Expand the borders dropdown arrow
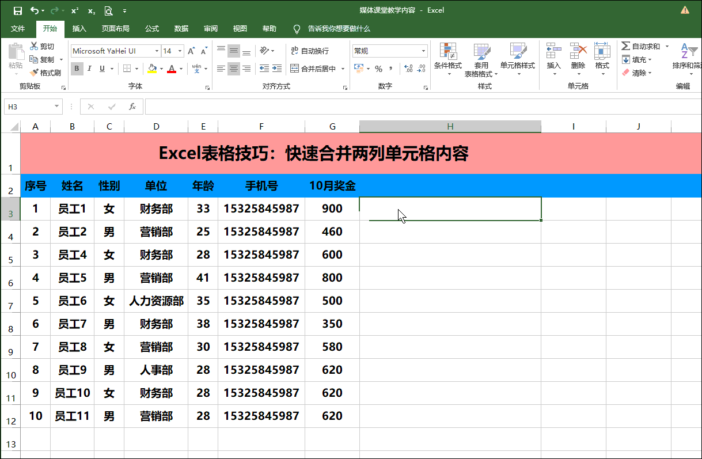 point(137,69)
